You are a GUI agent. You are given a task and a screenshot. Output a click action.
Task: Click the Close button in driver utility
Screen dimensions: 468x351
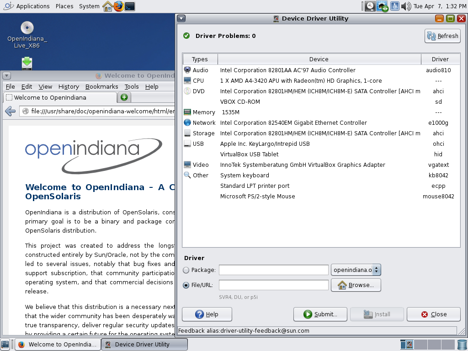434,314
